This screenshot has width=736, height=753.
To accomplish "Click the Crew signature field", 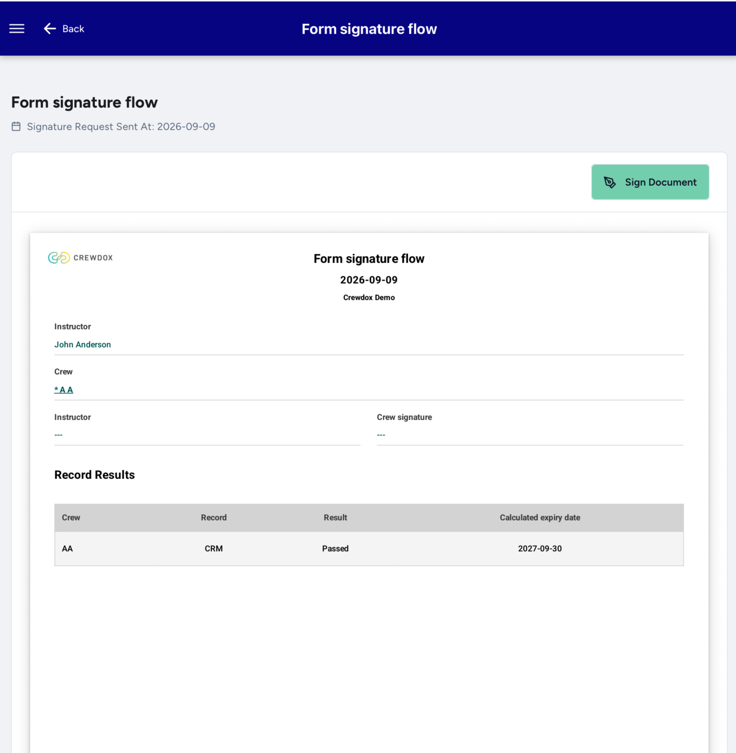I will click(x=530, y=434).
